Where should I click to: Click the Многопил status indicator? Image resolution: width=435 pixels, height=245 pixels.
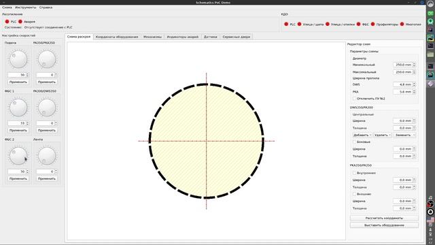click(402, 24)
